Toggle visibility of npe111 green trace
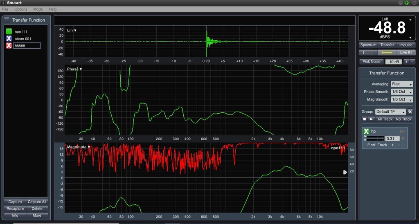The width and height of the screenshot is (419, 224). click(9, 31)
